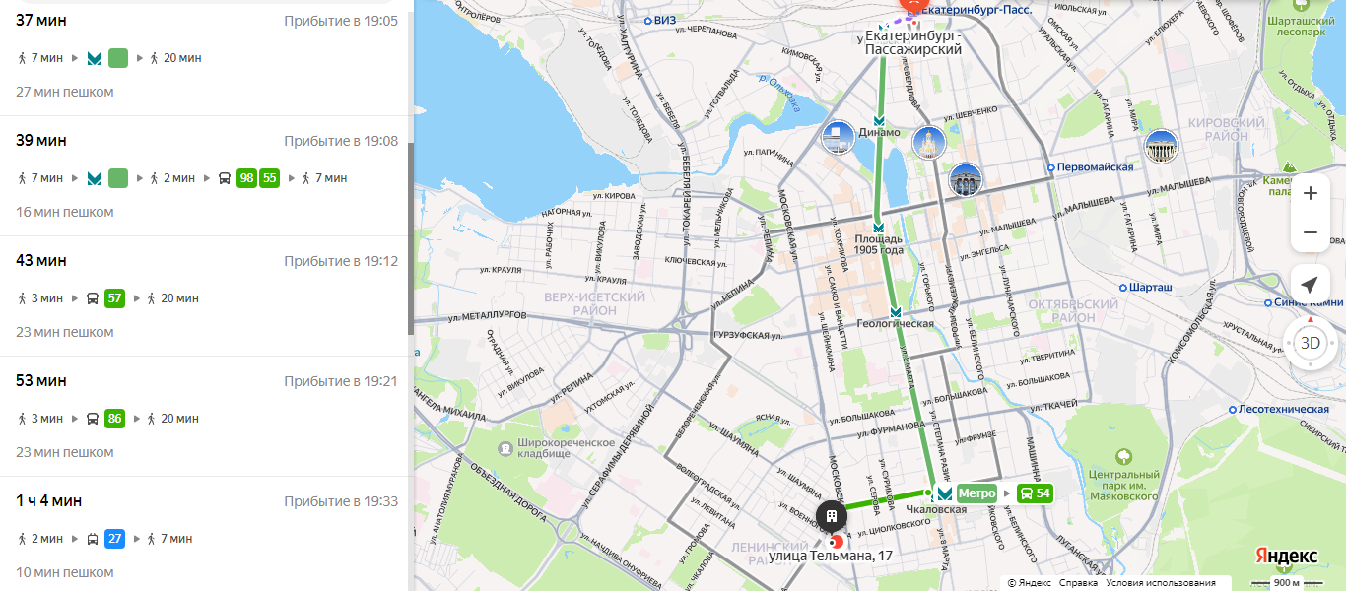Click the Динамо metro station marker
1346x591 pixels.
pos(879,120)
